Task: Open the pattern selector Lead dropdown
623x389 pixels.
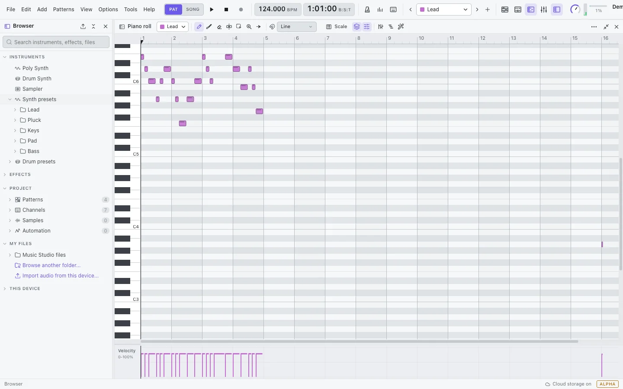Action: [x=444, y=10]
